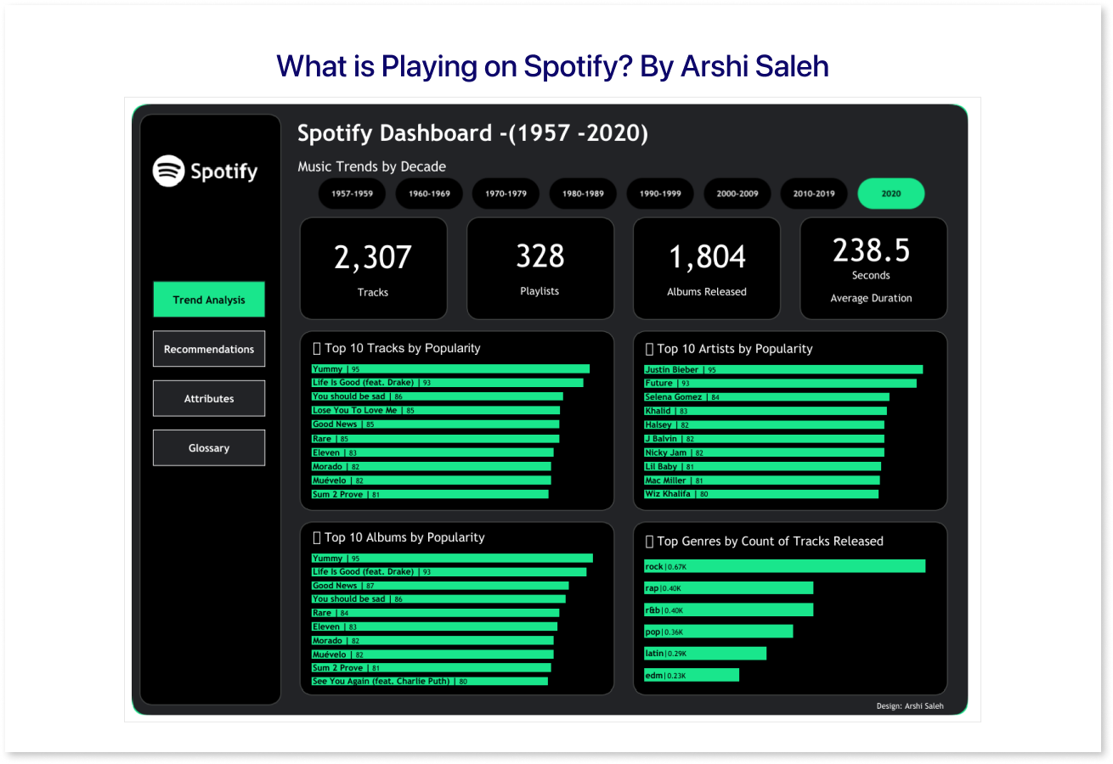Click the Design: Arshi Saleh credit
The image size is (1113, 764).
click(x=910, y=706)
